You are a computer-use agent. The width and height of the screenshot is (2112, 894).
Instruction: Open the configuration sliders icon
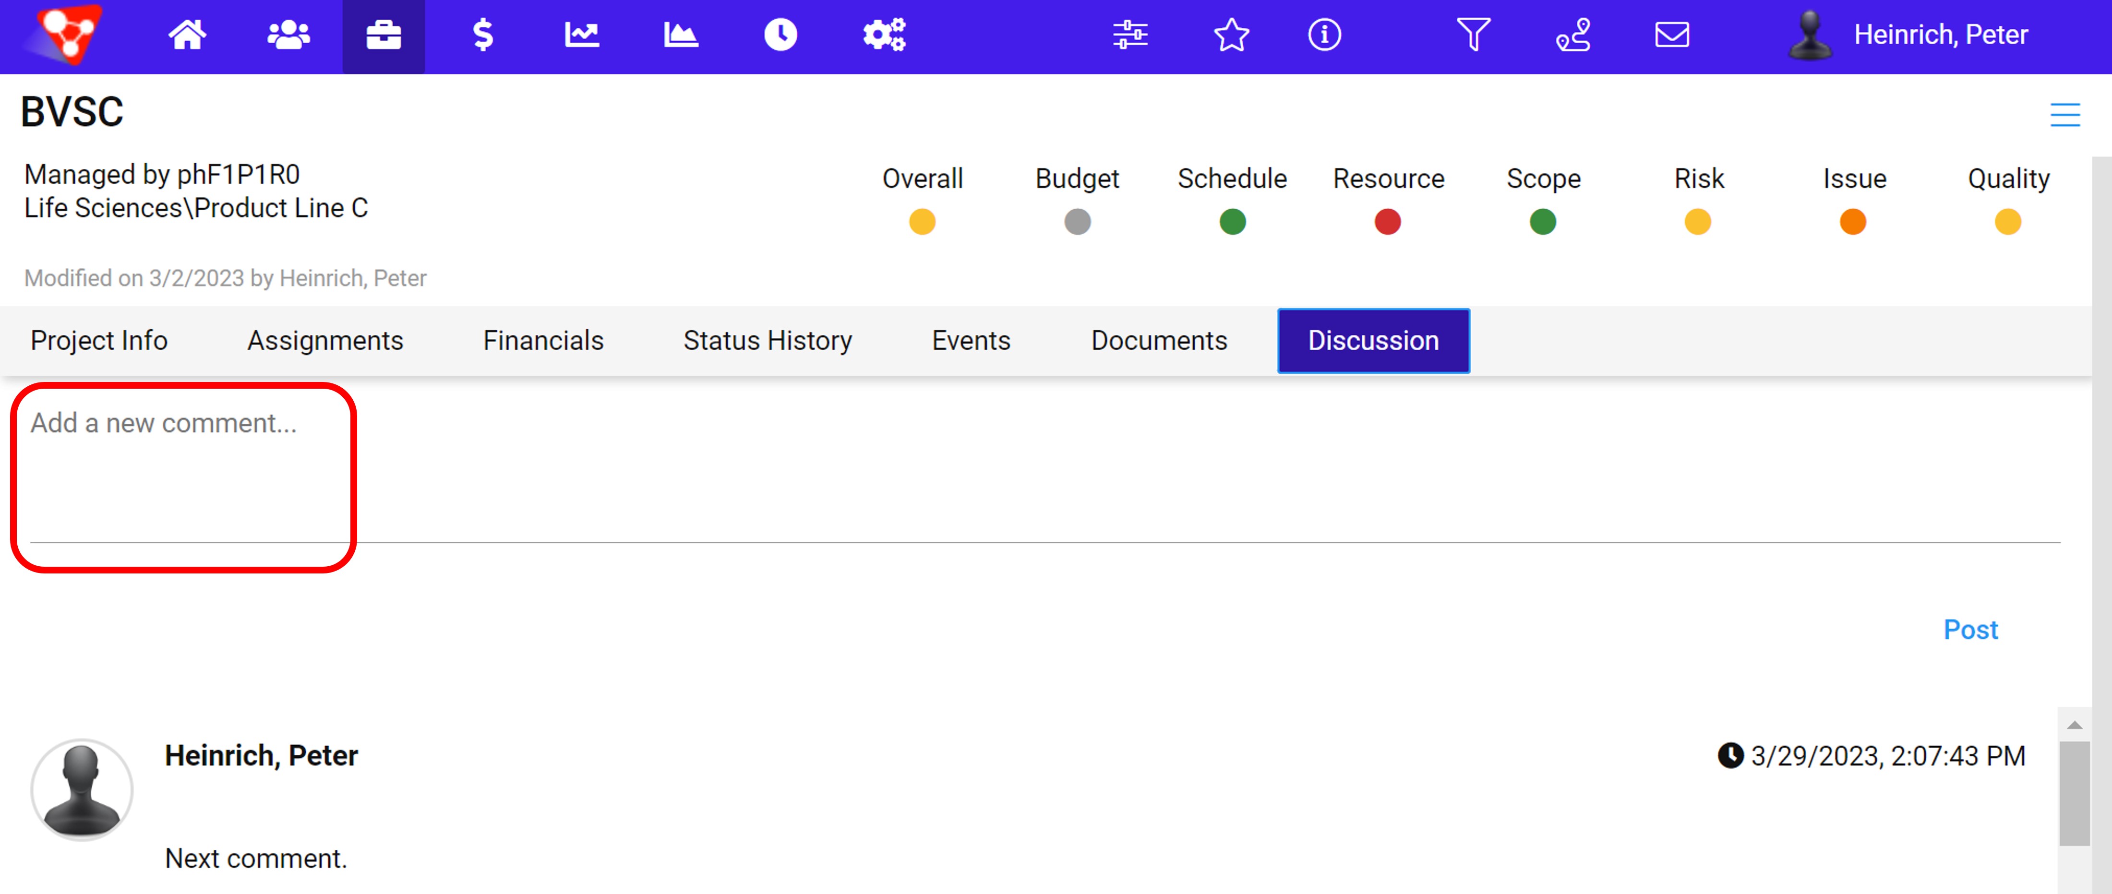(x=1130, y=35)
